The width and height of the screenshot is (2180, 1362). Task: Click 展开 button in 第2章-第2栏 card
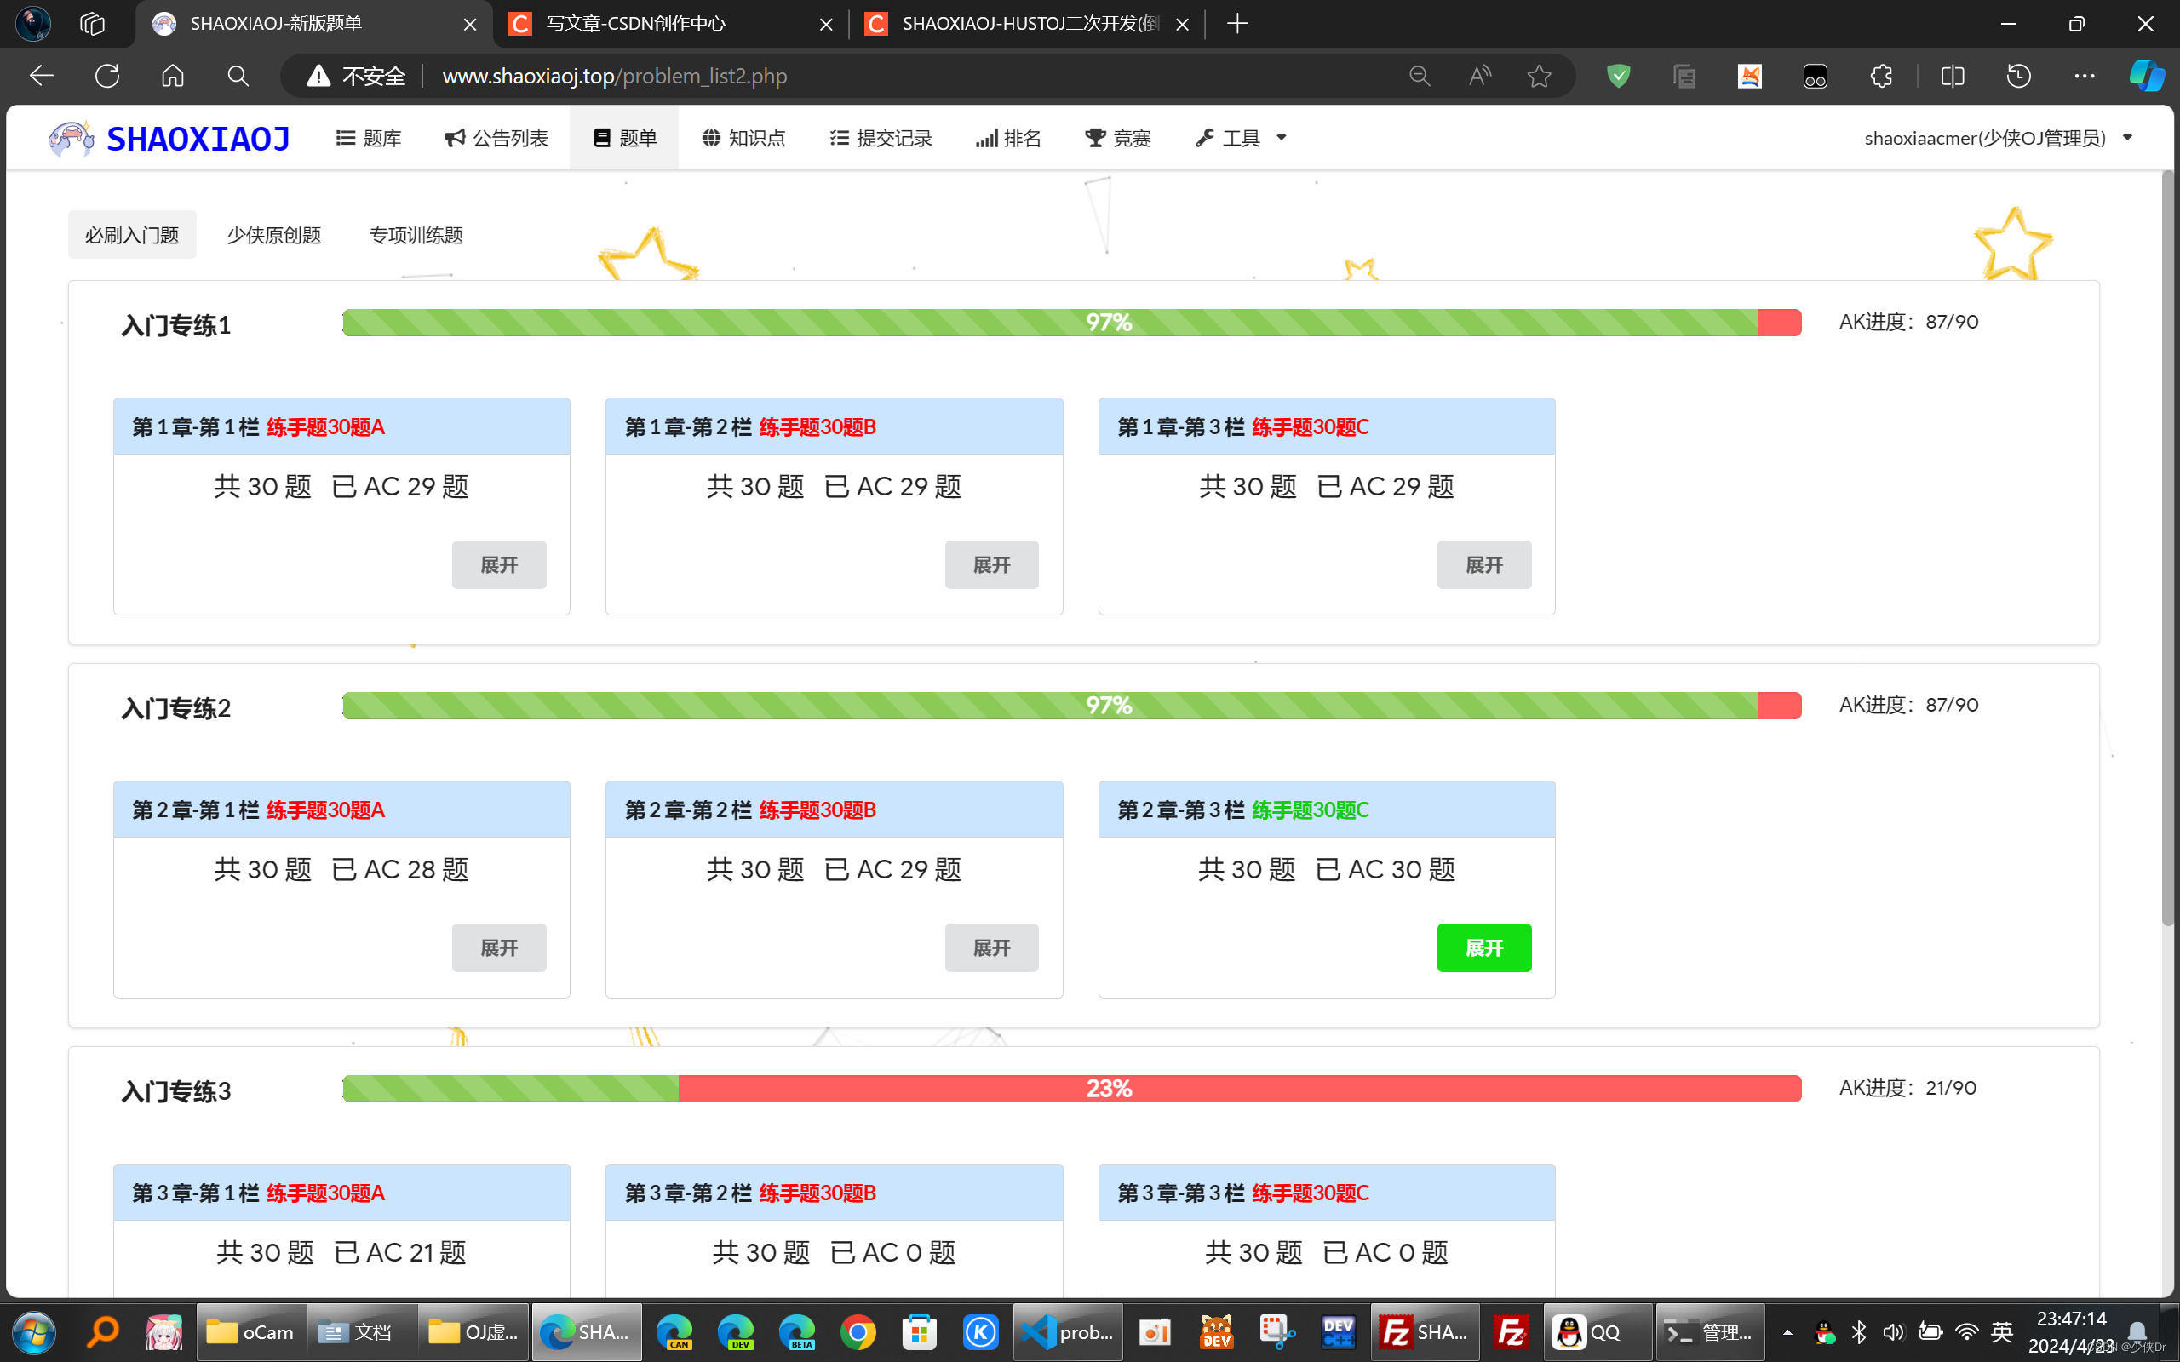click(x=991, y=947)
